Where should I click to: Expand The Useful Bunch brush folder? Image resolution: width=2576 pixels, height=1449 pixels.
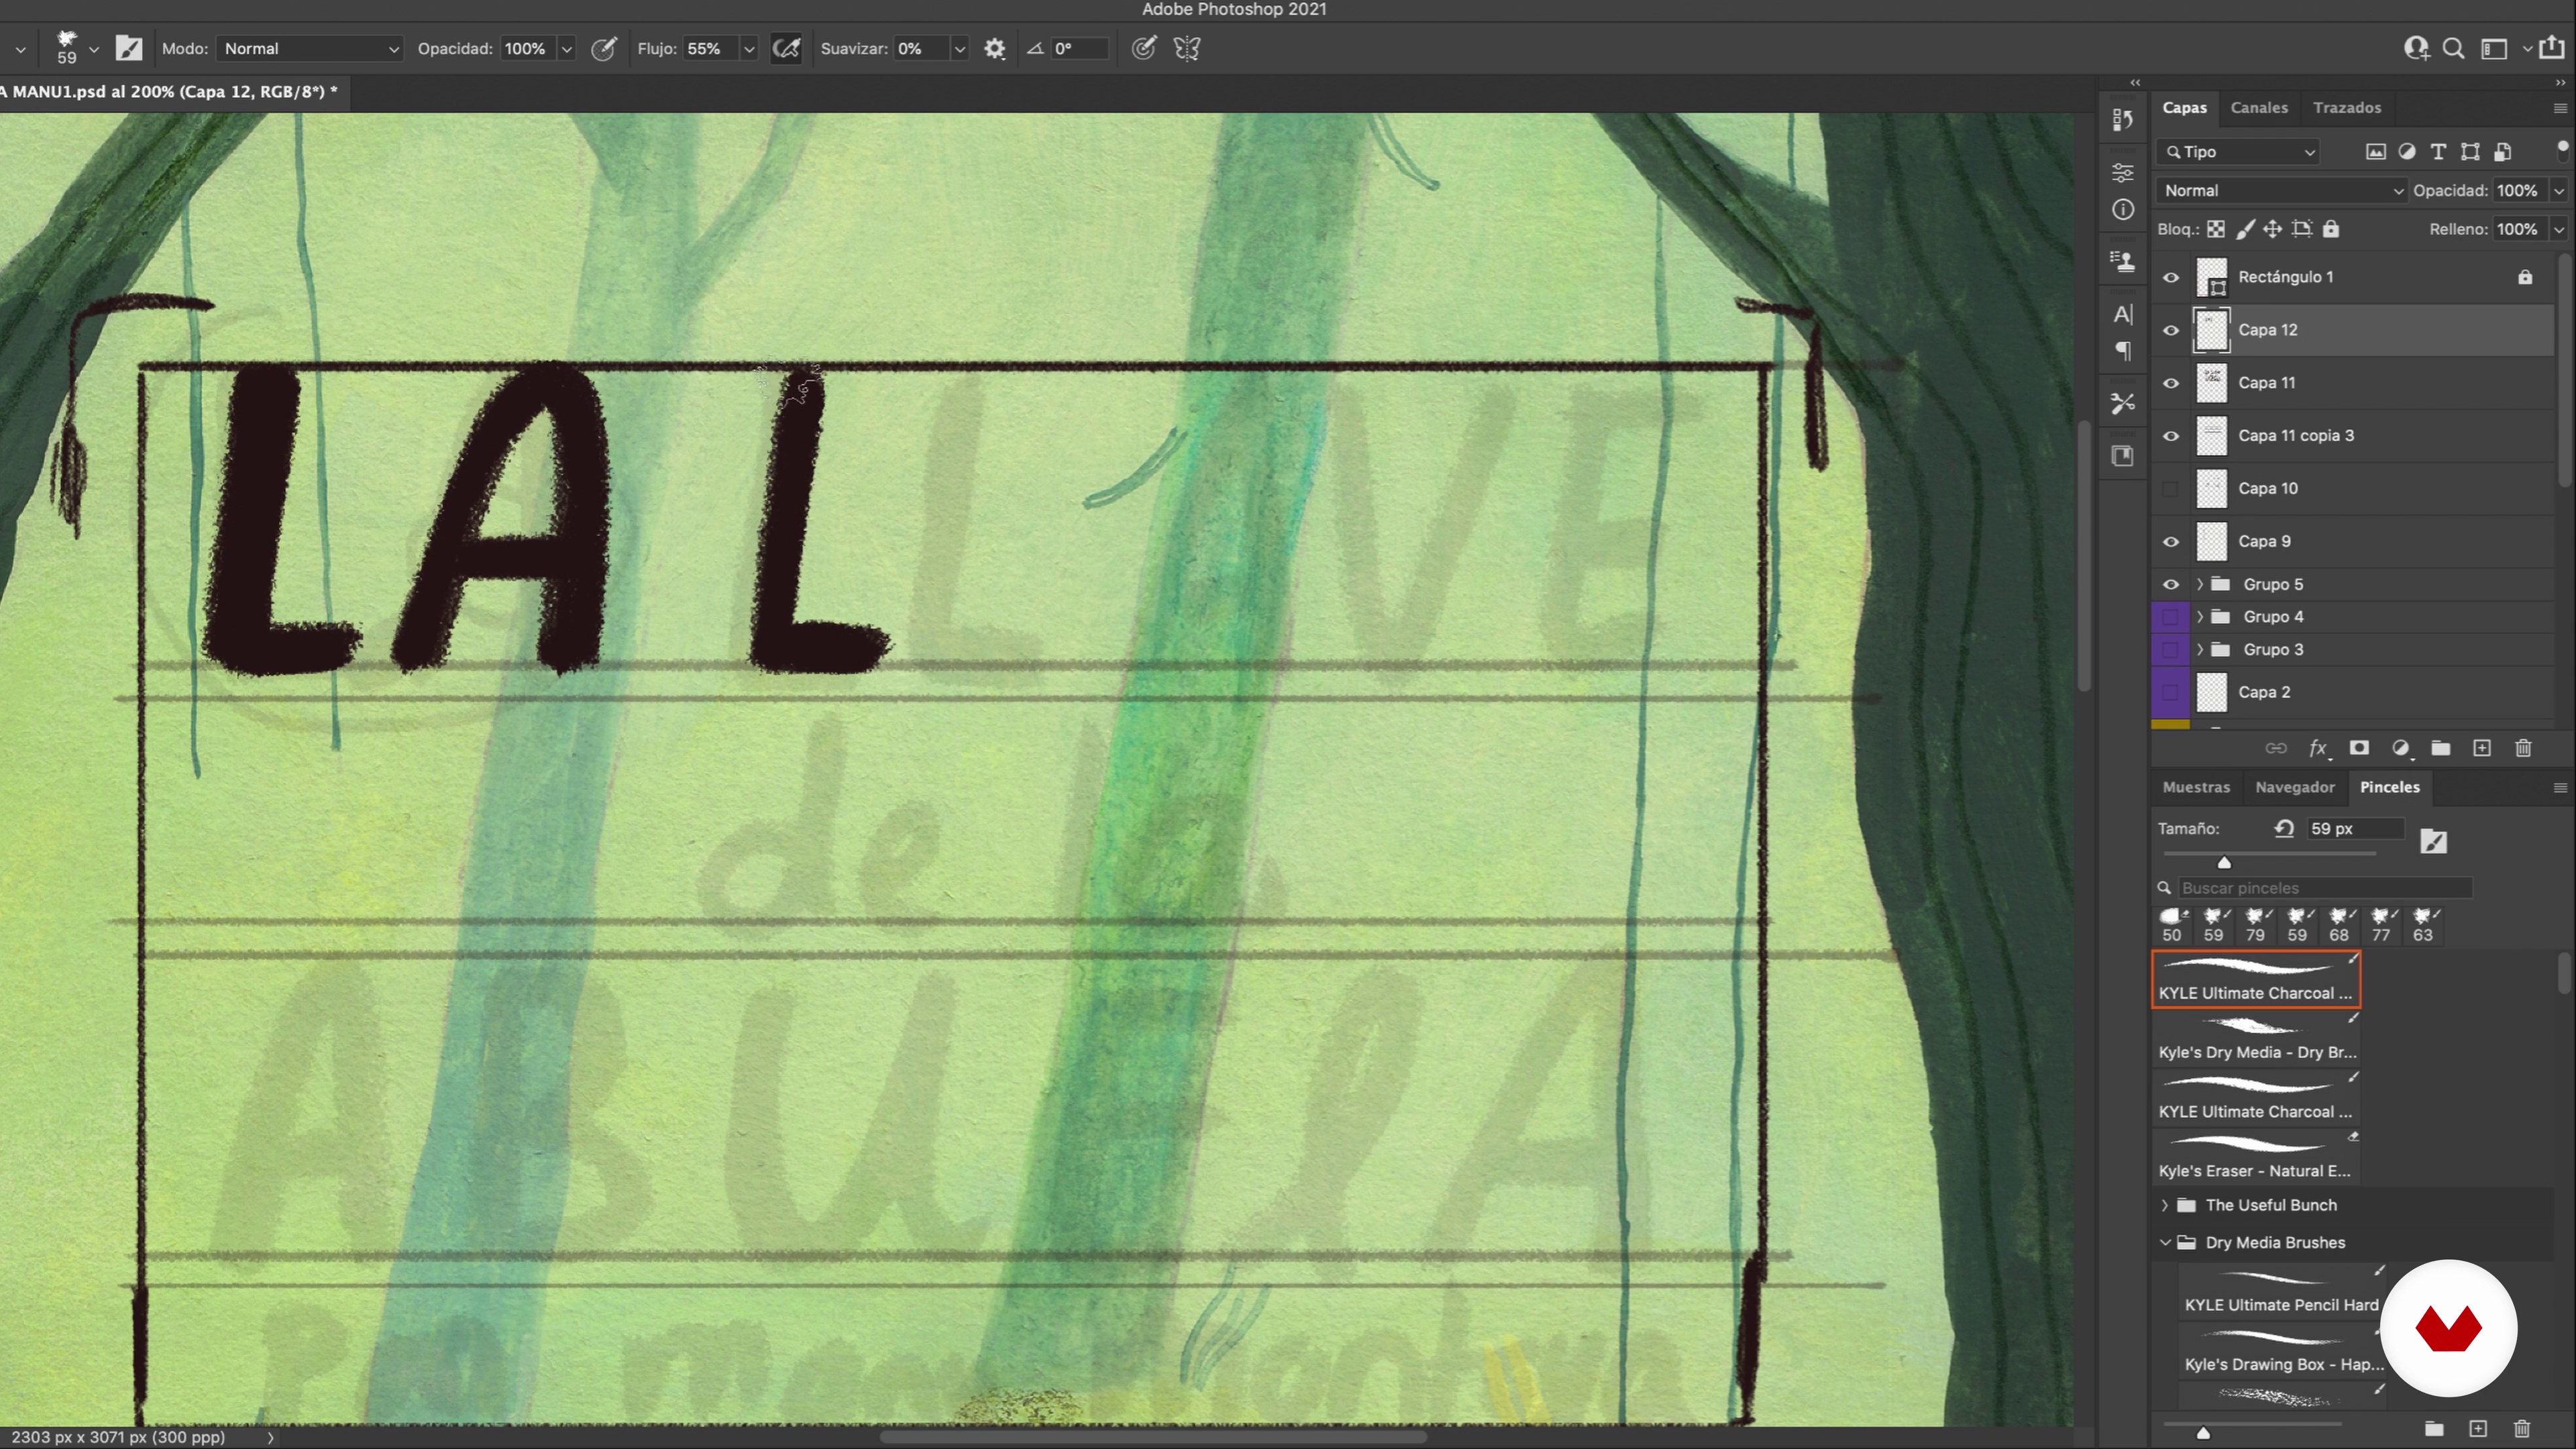click(2164, 1205)
